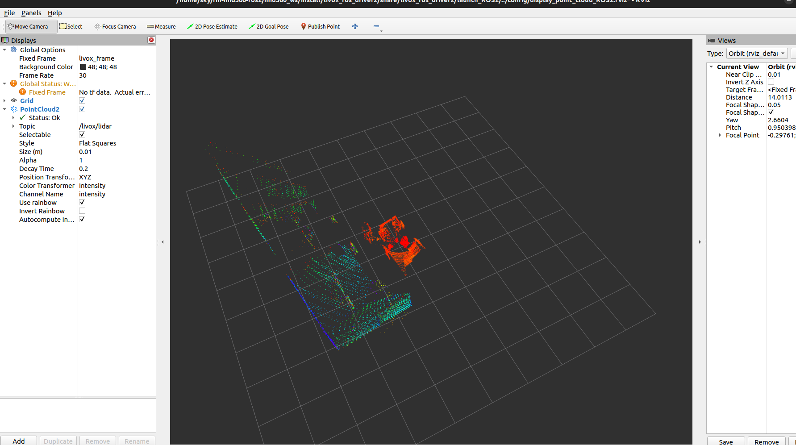Image resolution: width=796 pixels, height=445 pixels.
Task: Click the Status Ok checkmark icon
Action: point(23,117)
